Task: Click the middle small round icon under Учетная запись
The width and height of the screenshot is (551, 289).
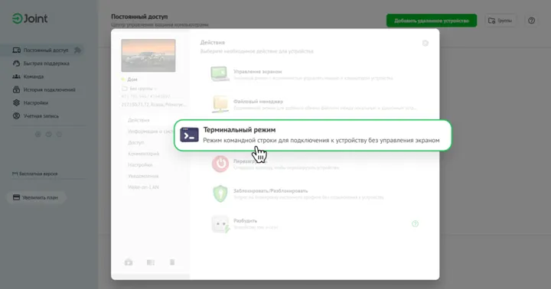Action: pyautogui.click(x=48, y=134)
